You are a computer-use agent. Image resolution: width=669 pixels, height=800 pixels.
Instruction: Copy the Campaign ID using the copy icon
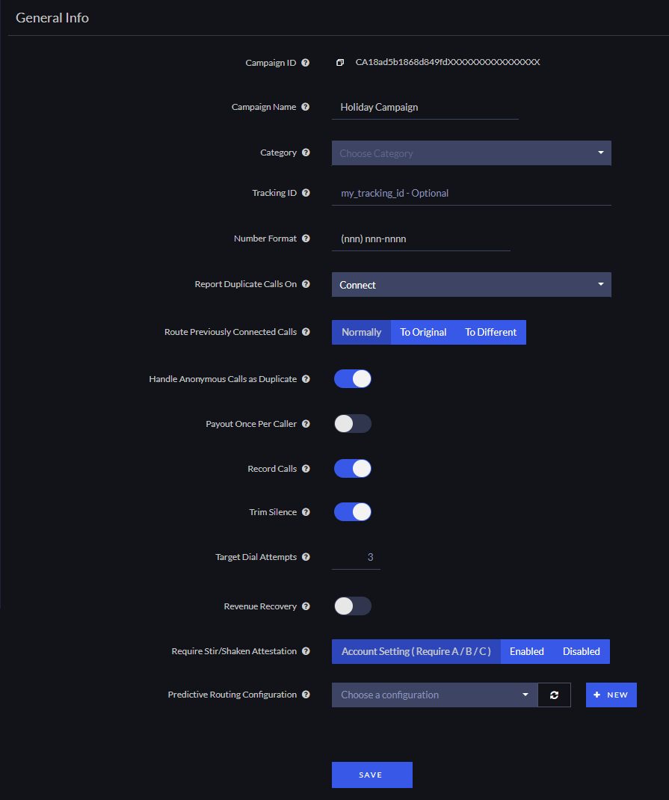pyautogui.click(x=341, y=63)
